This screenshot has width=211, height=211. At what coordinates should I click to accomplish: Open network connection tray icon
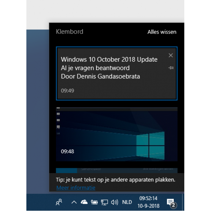click(x=105, y=202)
